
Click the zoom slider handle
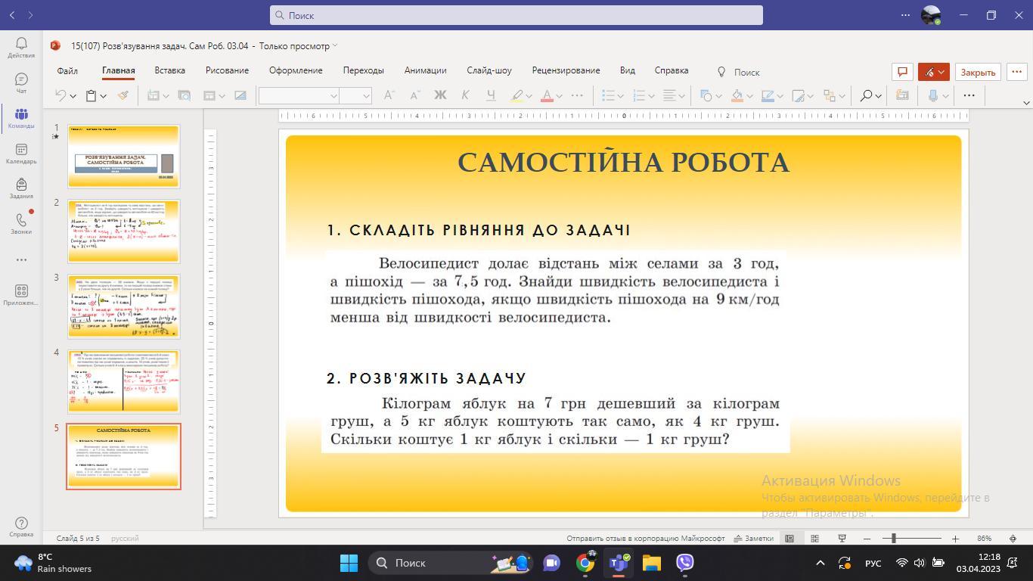893,539
